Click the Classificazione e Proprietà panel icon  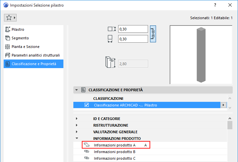coord(84,90)
